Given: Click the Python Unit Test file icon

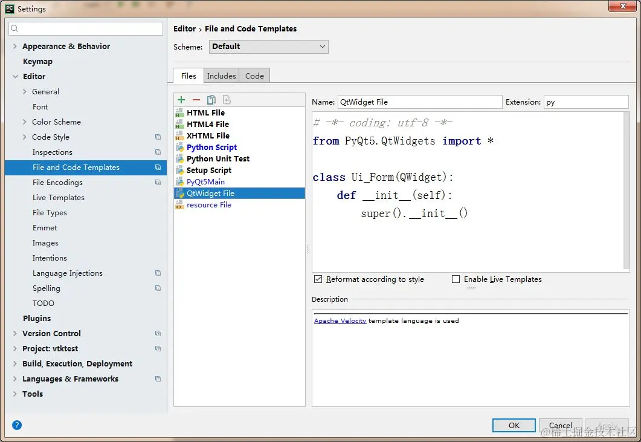Looking at the screenshot, I should [179, 159].
